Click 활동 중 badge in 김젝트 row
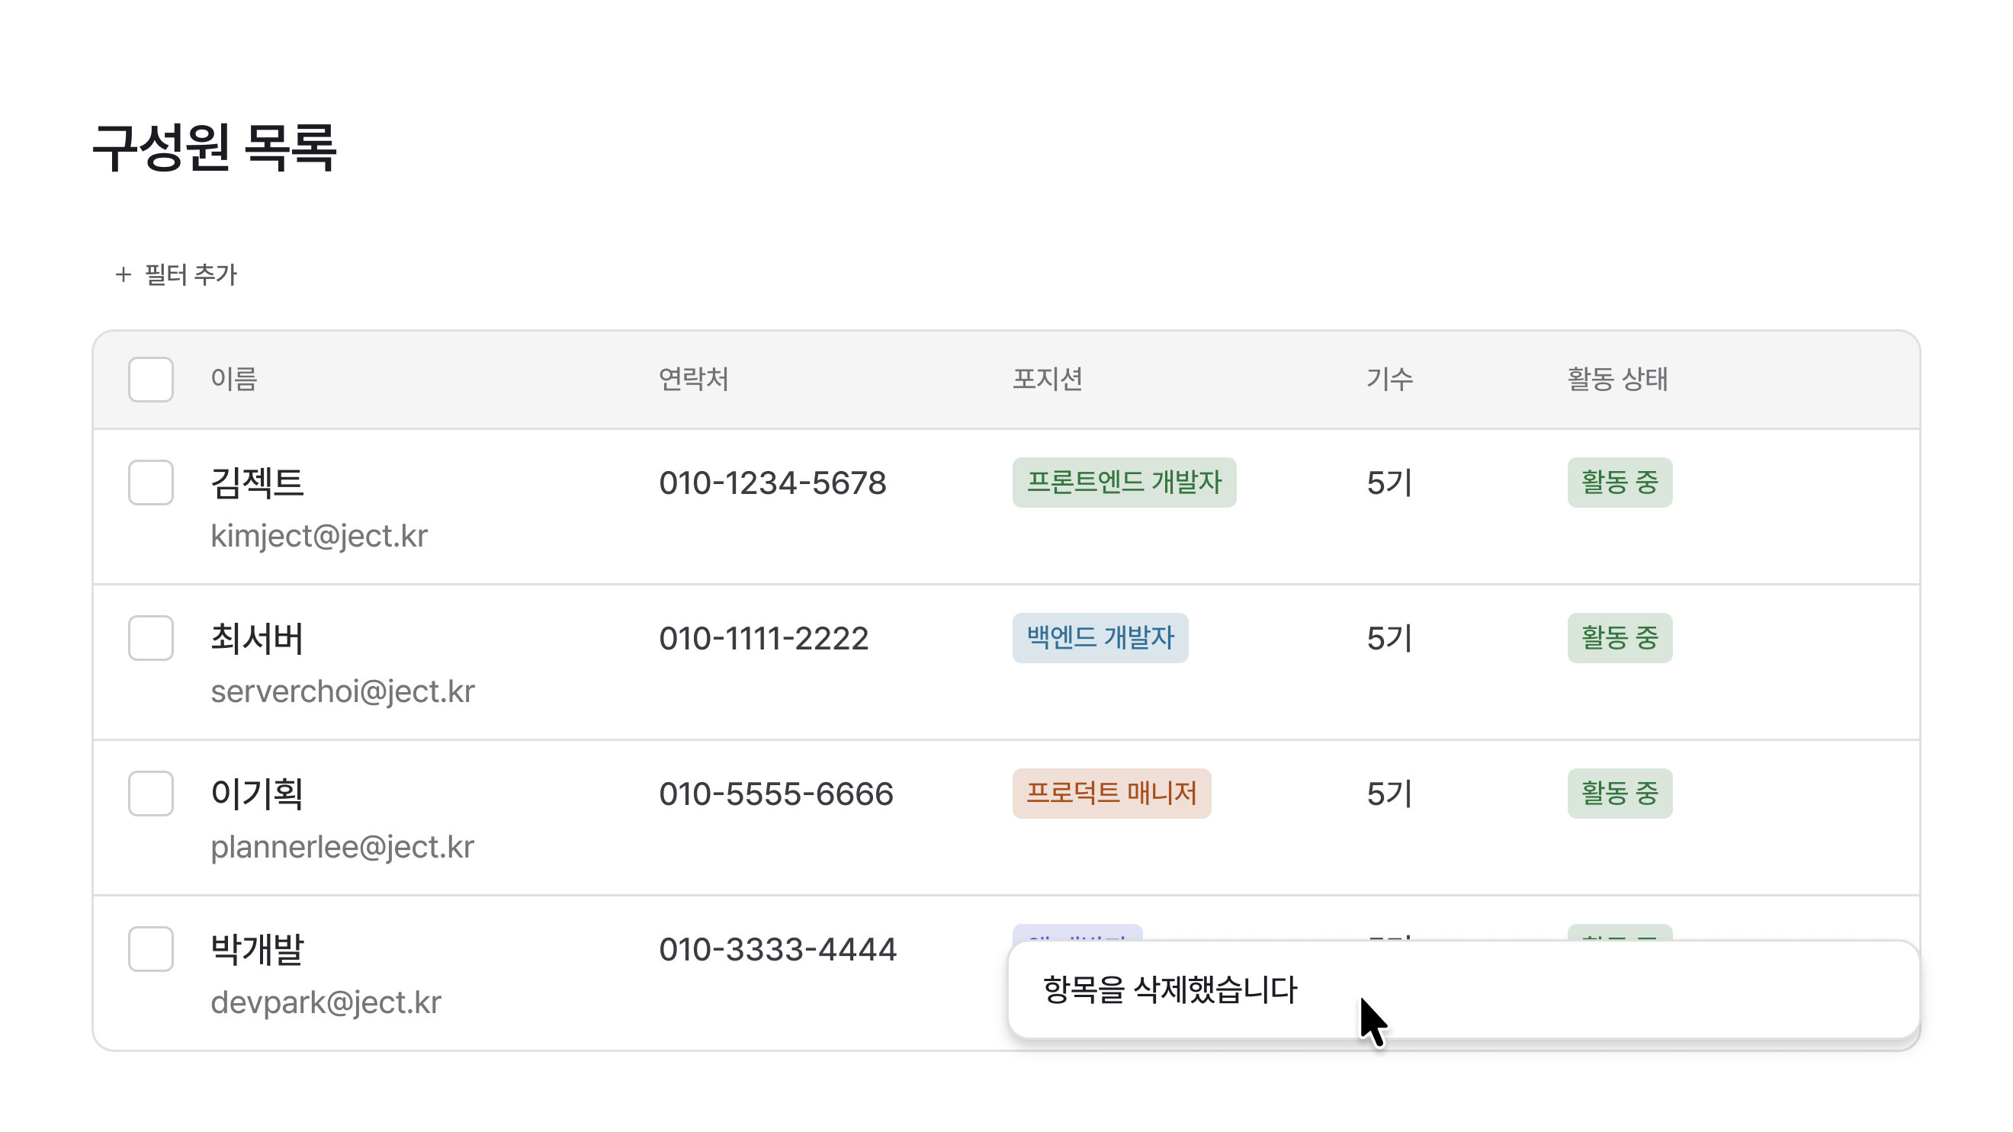 (1620, 482)
